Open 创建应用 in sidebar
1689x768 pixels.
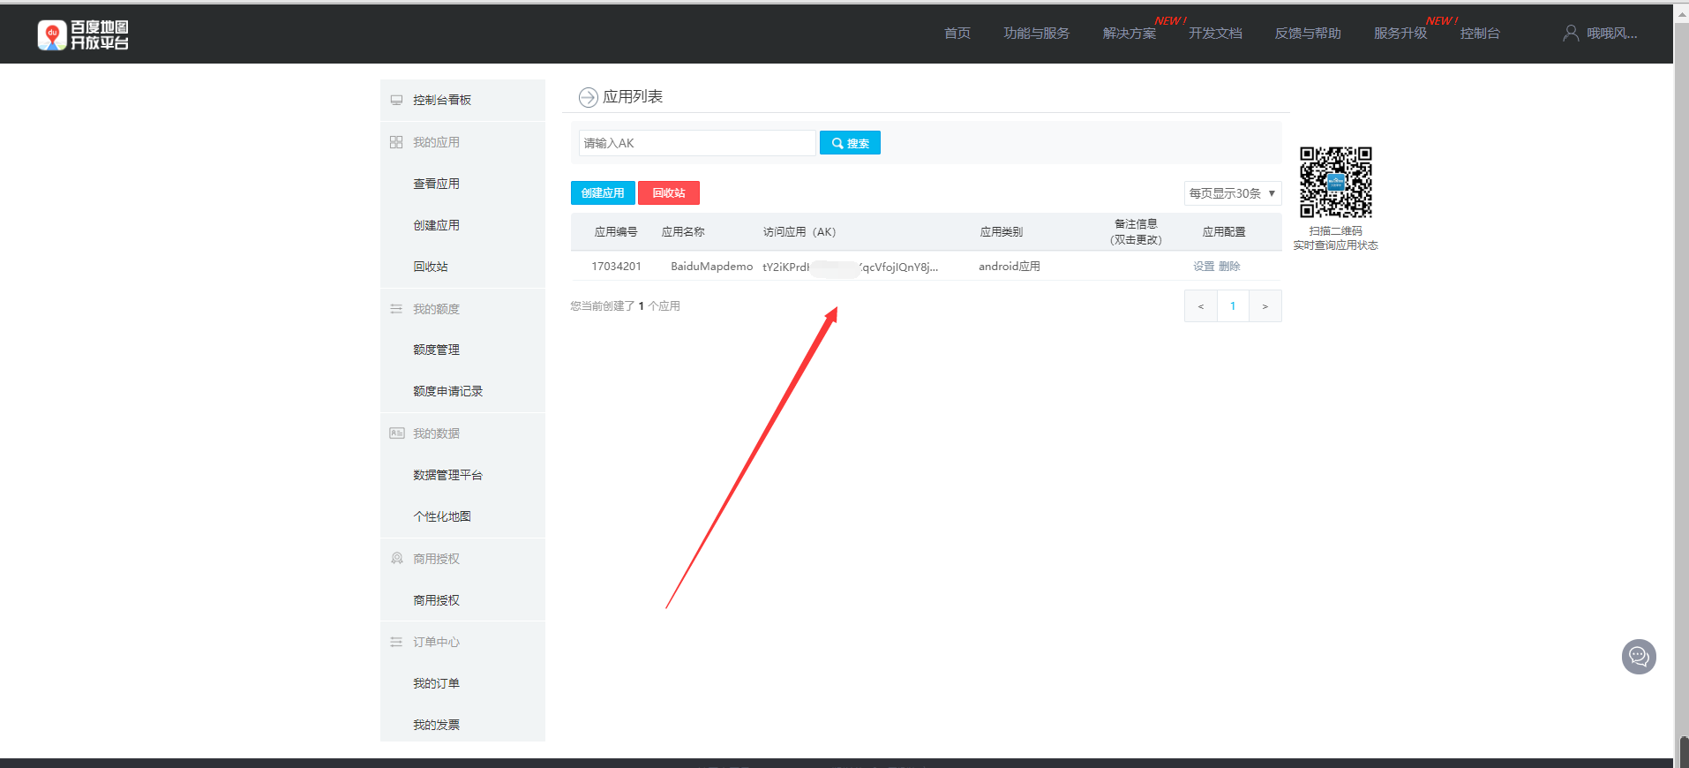436,225
